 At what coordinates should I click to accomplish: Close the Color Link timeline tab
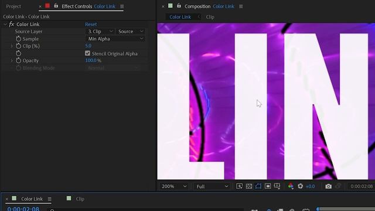coord(6,199)
